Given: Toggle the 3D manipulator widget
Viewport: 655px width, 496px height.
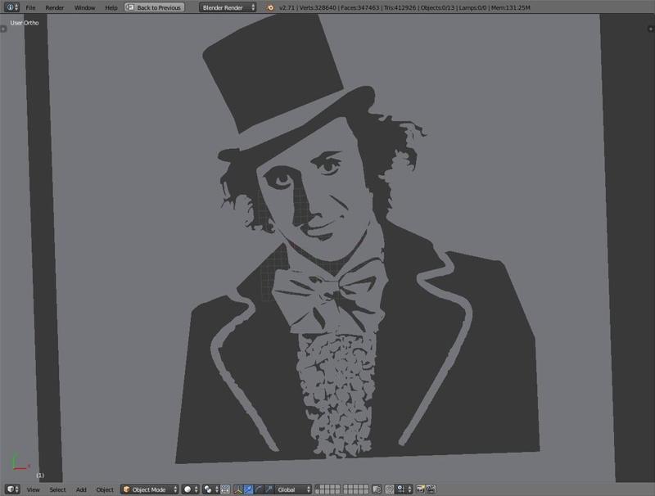Looking at the screenshot, I should point(237,488).
